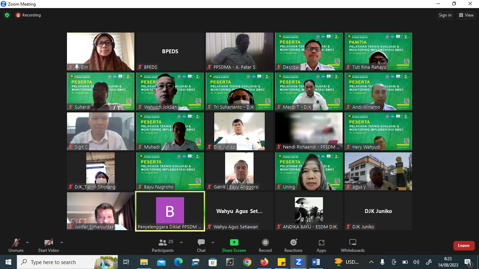479x269 pixels.
Task: Open the View layout menu
Action: coord(466,15)
